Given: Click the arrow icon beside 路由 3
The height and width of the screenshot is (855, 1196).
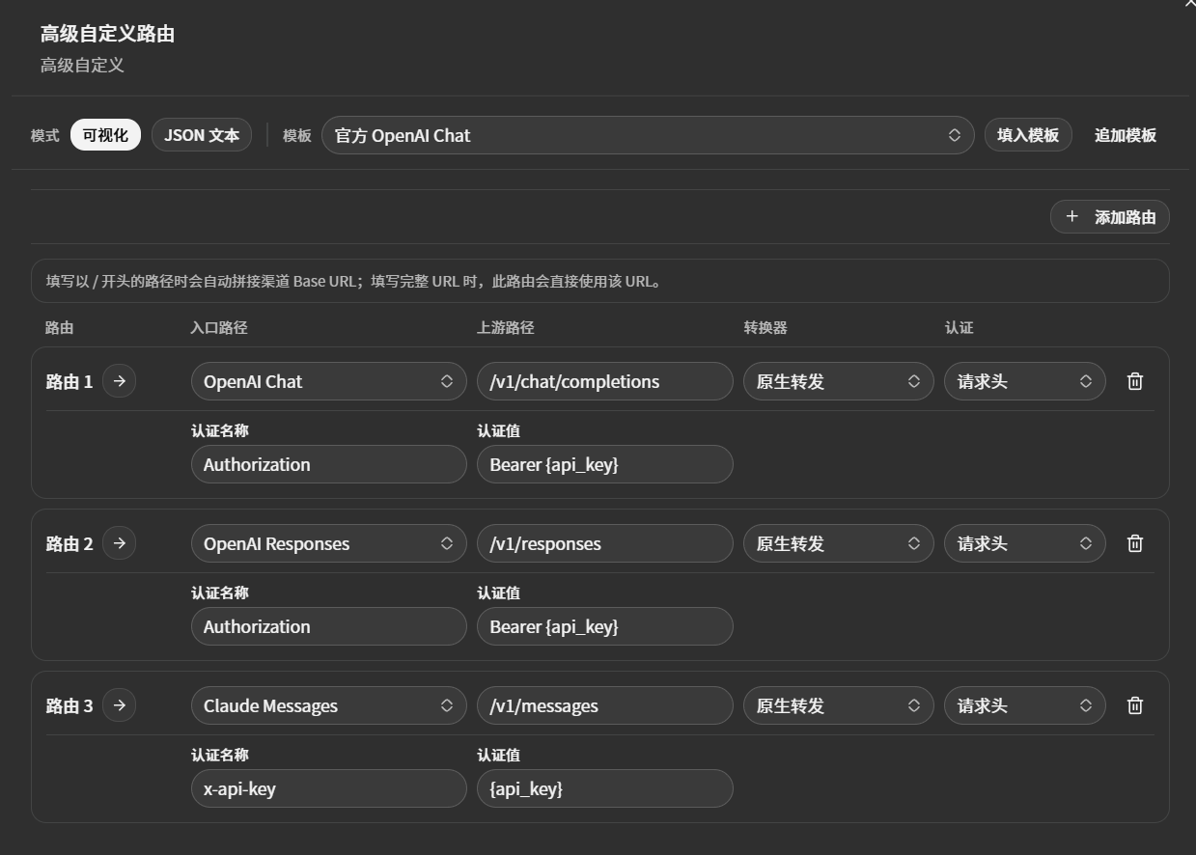Looking at the screenshot, I should (119, 705).
